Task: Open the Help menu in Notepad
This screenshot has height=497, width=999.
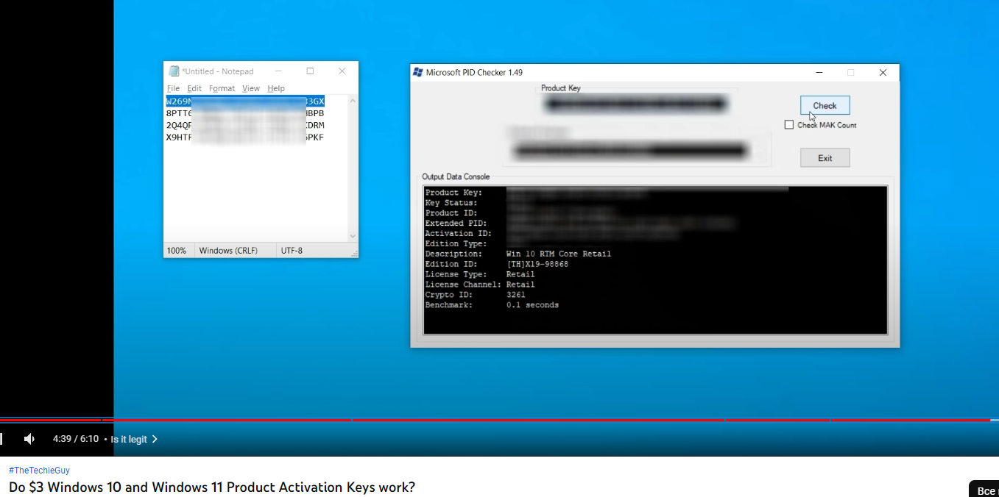Action: click(x=276, y=88)
